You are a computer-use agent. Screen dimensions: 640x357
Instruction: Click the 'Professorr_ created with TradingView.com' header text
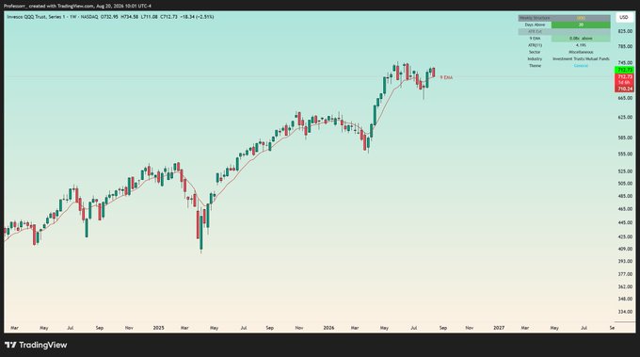click(x=49, y=7)
